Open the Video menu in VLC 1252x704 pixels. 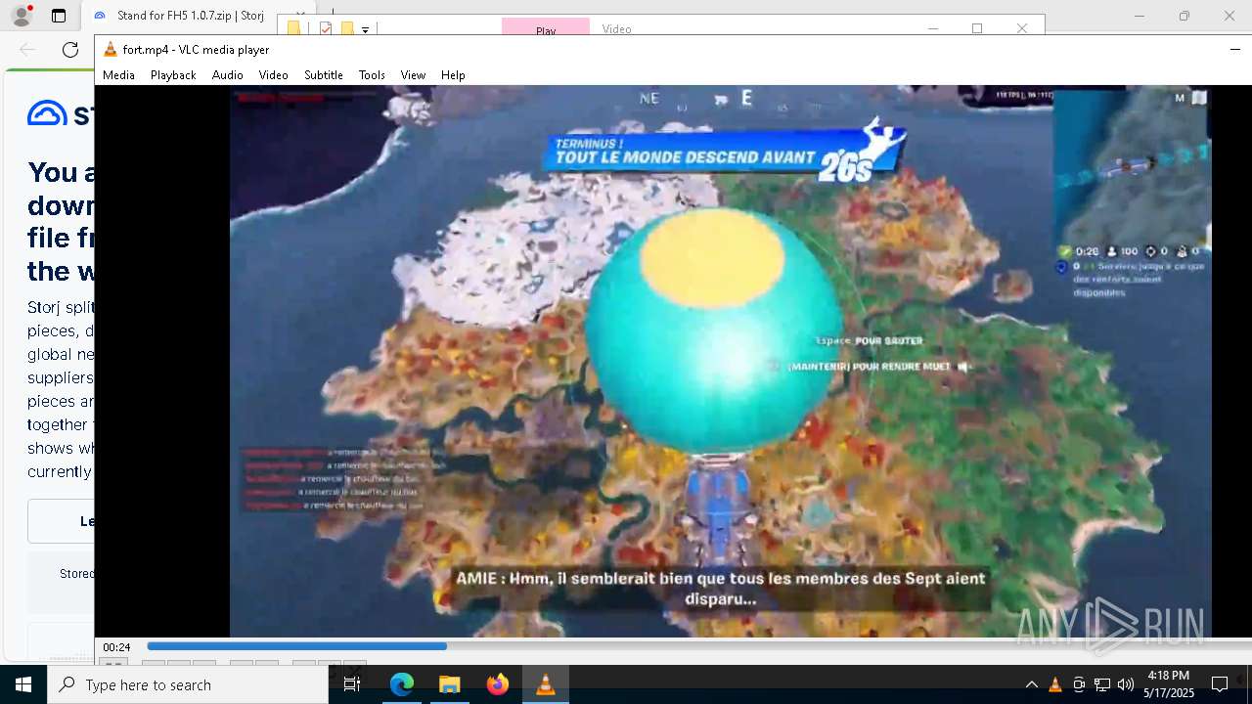273,75
